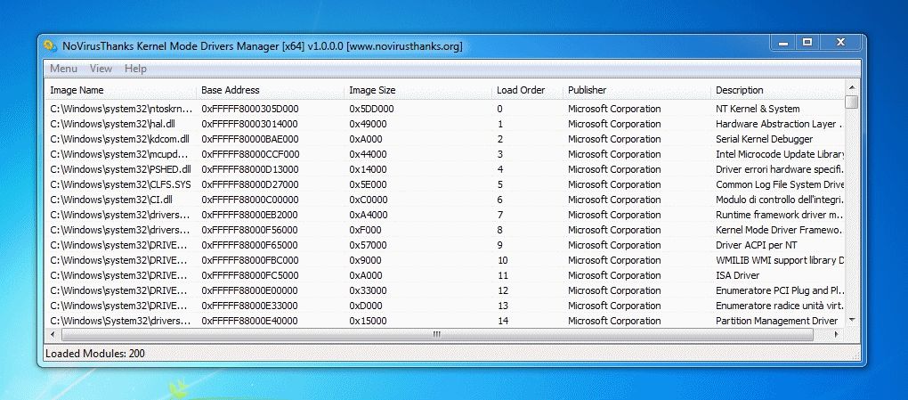Image resolution: width=908 pixels, height=400 pixels.
Task: Select the hal.dll row
Action: point(445,124)
